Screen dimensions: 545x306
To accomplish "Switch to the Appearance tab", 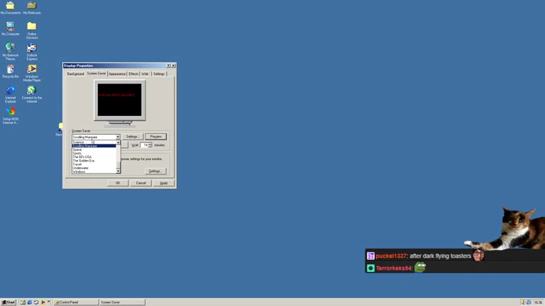I will coord(117,74).
